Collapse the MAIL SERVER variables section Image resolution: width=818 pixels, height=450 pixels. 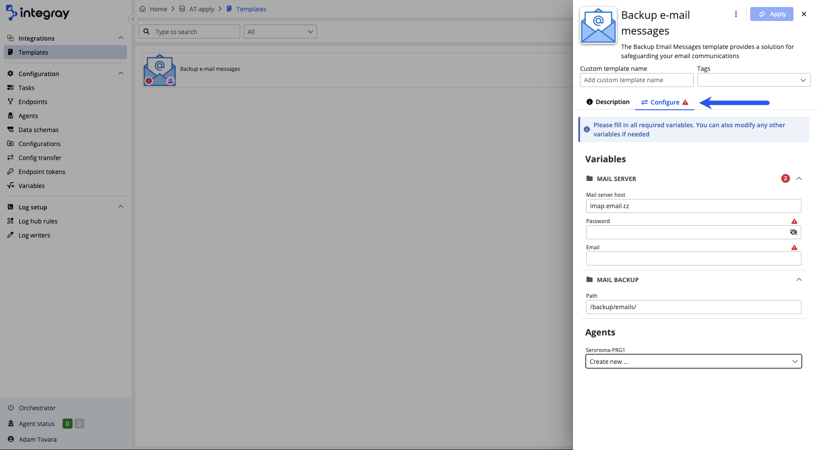click(799, 178)
